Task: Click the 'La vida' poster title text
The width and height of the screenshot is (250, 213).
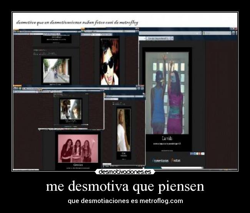Action: (167, 139)
